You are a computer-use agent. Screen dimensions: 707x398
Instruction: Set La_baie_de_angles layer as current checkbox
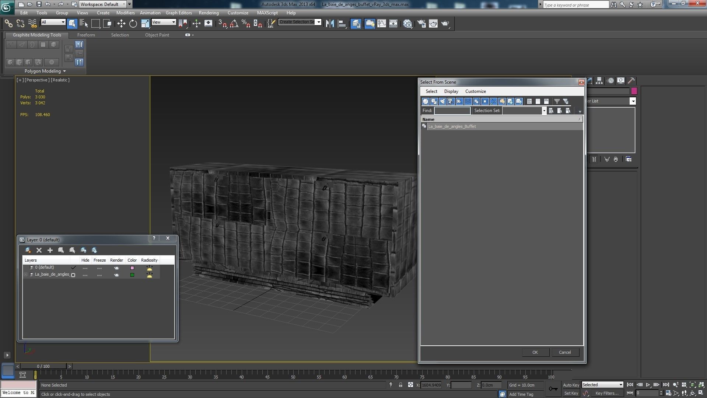click(73, 275)
